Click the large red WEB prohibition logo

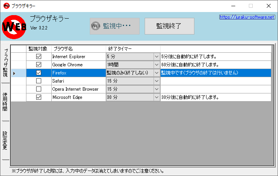coord(14,27)
